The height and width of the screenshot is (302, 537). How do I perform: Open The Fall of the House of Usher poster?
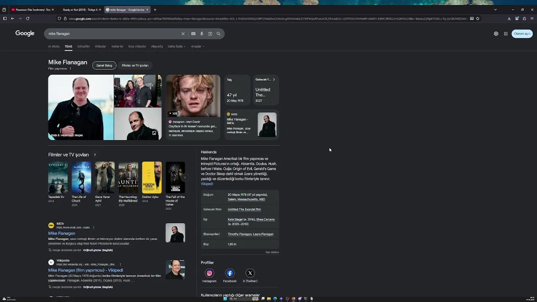click(175, 177)
